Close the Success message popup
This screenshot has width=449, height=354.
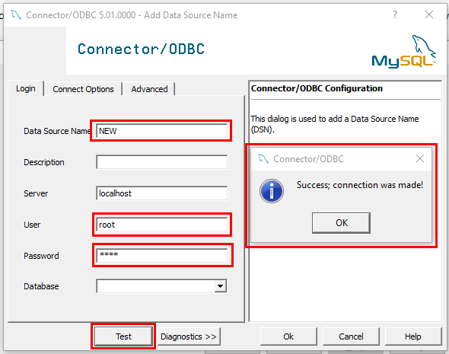[x=420, y=158]
